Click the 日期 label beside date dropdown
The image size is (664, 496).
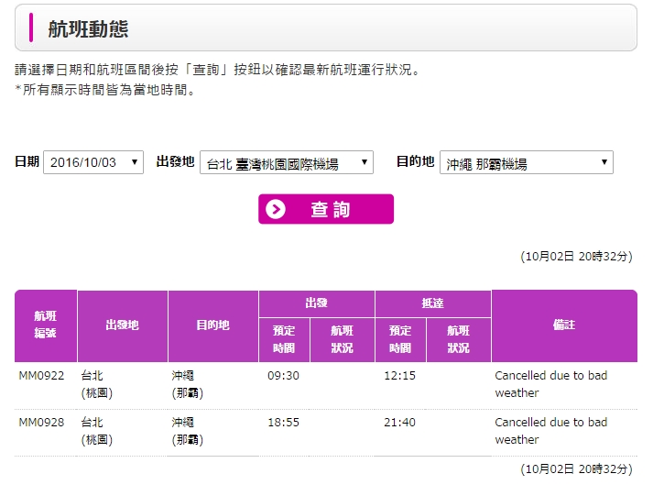click(27, 161)
